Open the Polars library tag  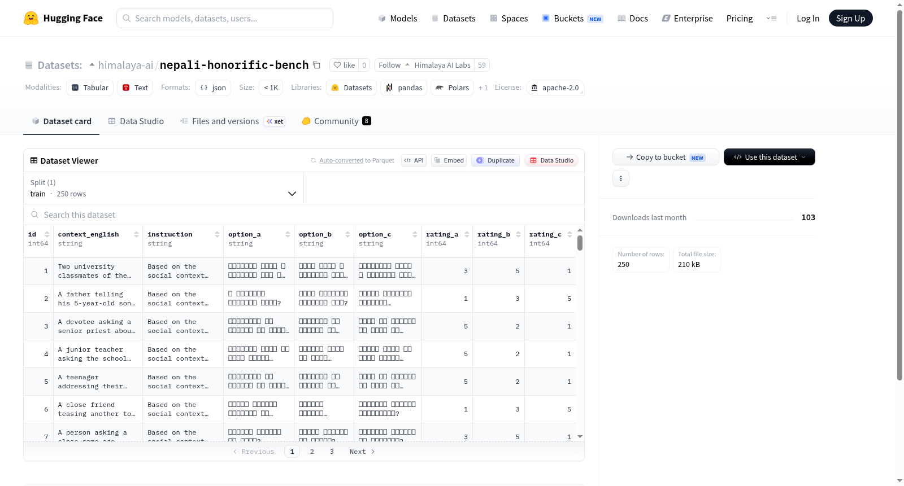click(452, 87)
